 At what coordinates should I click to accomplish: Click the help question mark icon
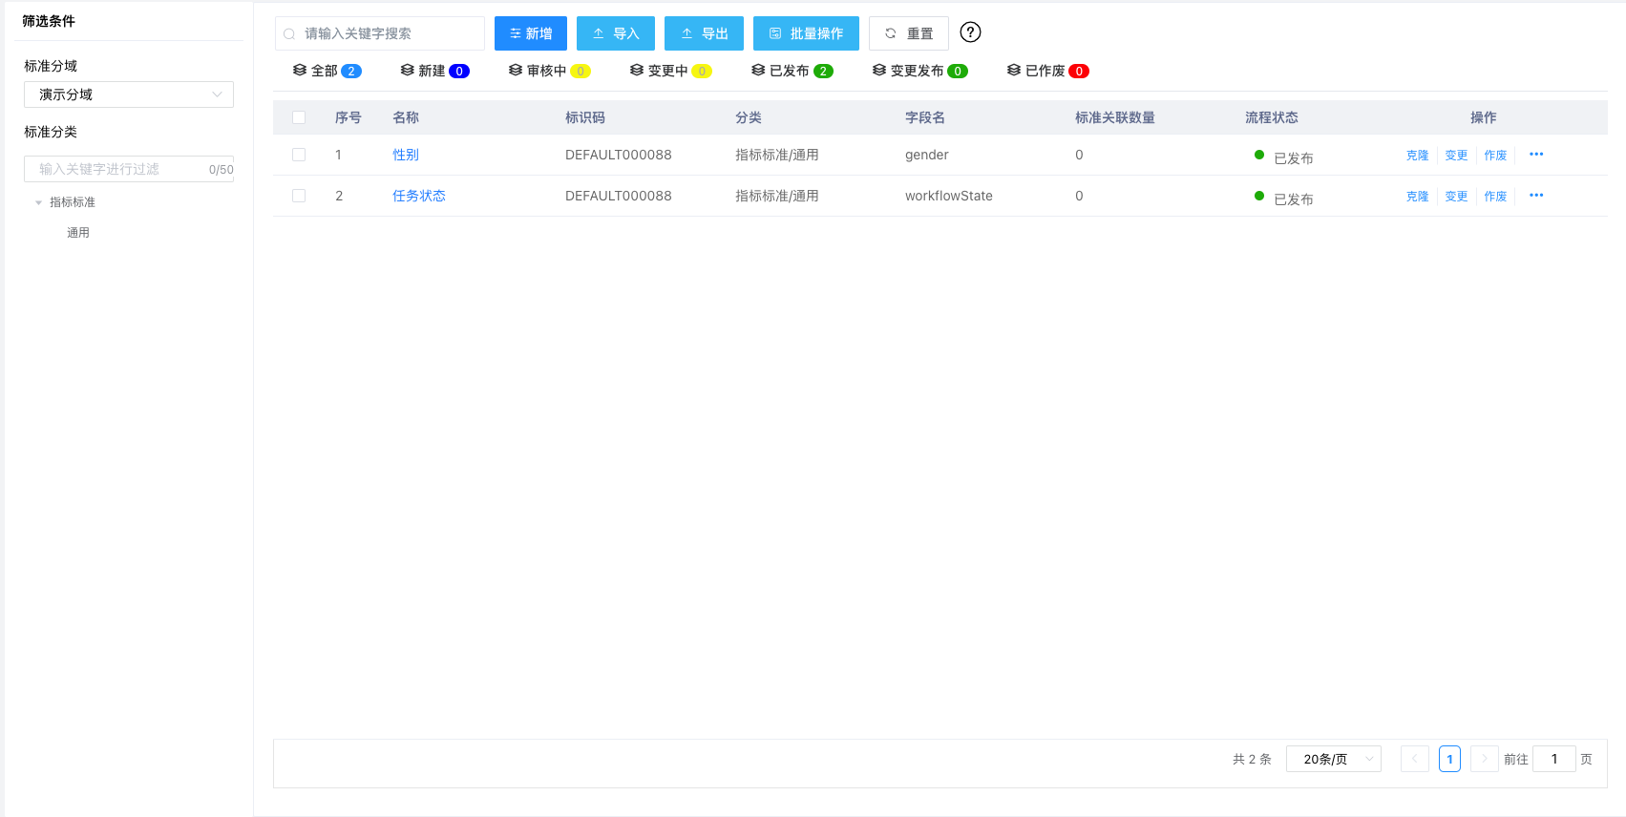(x=970, y=32)
